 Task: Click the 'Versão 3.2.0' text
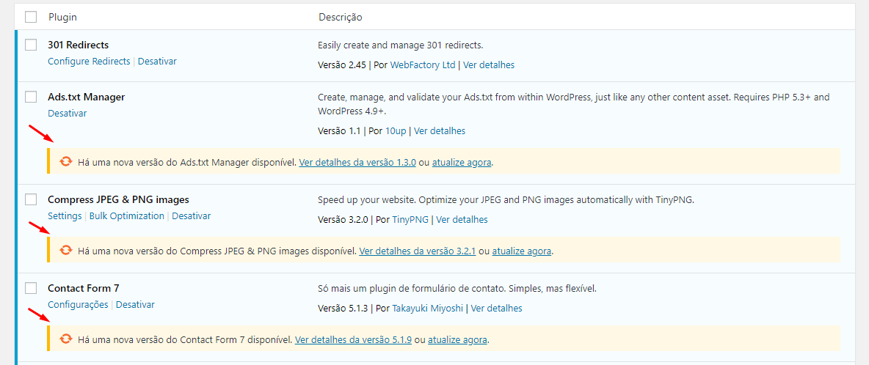point(343,220)
